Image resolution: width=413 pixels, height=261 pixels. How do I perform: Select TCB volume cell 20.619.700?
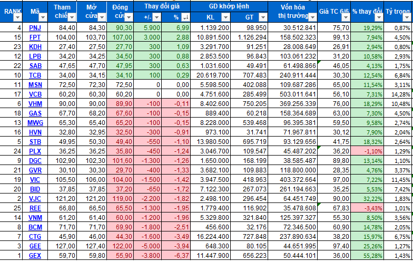[x=211, y=75]
